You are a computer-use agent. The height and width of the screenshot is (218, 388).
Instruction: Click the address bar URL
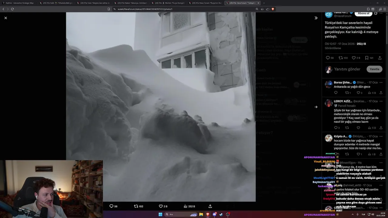click(145, 9)
